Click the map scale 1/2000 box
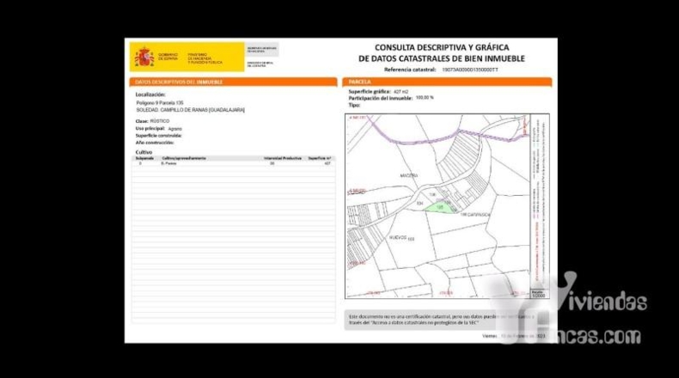The width and height of the screenshot is (679, 378). pos(538,294)
